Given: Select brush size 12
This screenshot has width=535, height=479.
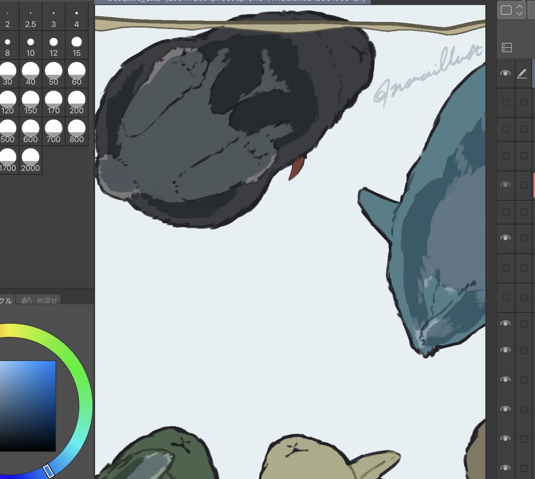Looking at the screenshot, I should pos(53,45).
